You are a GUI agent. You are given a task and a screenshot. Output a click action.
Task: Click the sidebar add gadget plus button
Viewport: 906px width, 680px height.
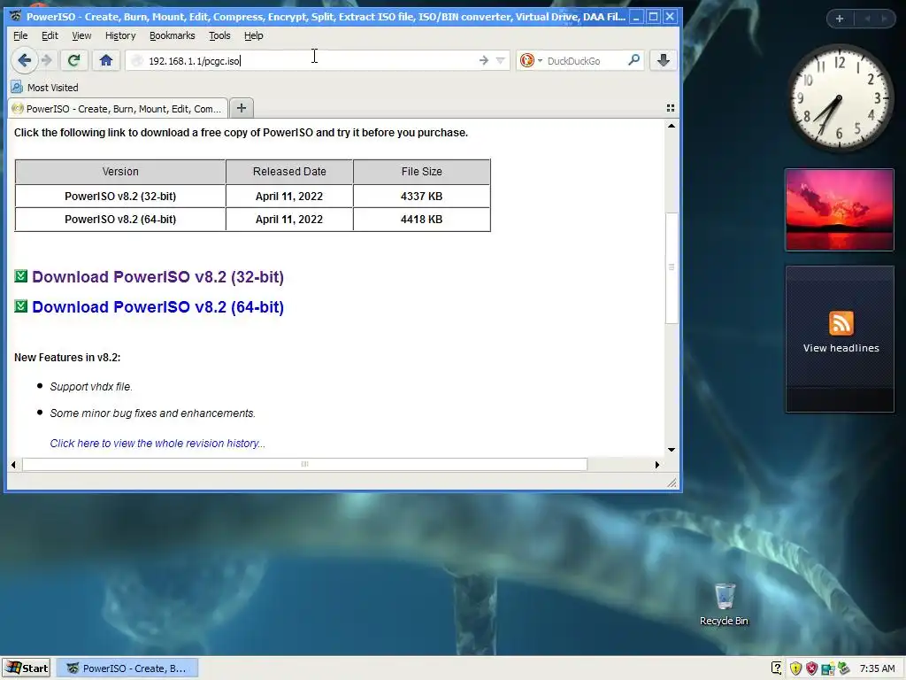tap(840, 19)
